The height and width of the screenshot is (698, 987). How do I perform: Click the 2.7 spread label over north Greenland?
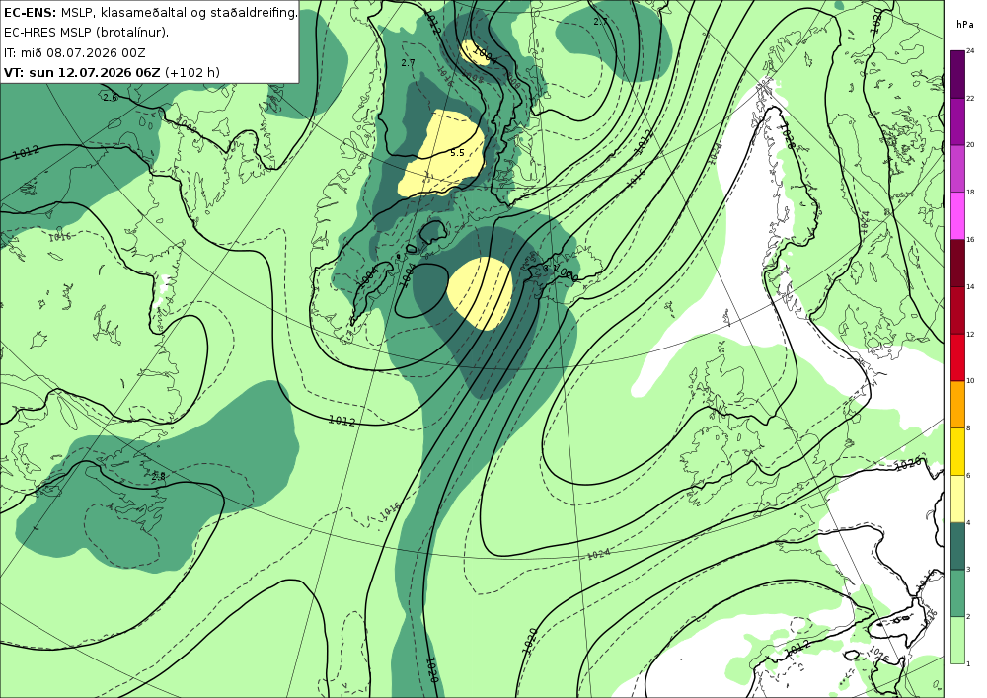click(x=408, y=63)
